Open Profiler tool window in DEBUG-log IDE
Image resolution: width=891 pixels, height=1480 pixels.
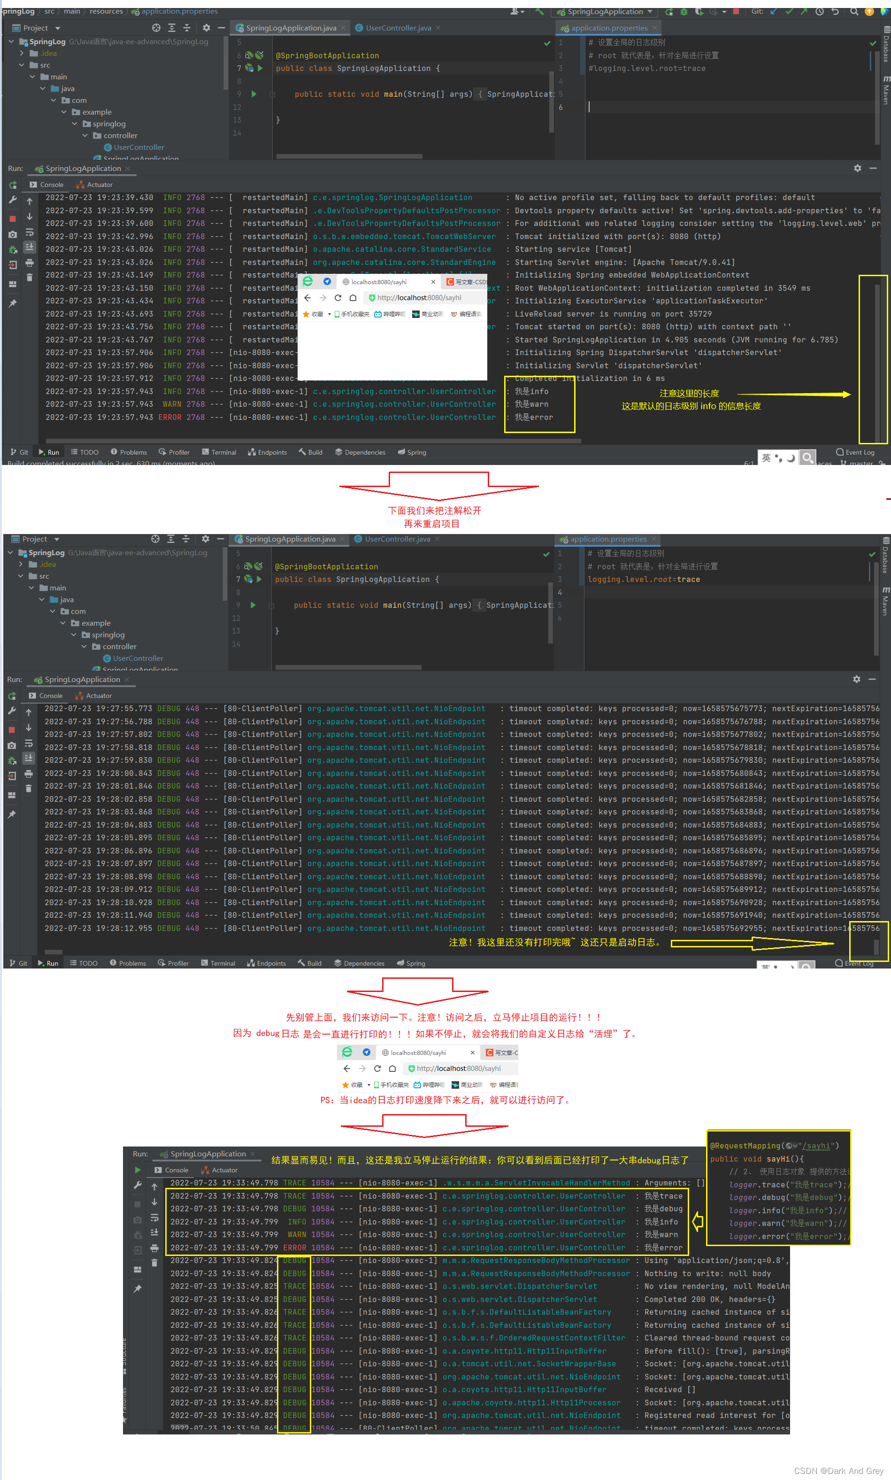pyautogui.click(x=173, y=963)
